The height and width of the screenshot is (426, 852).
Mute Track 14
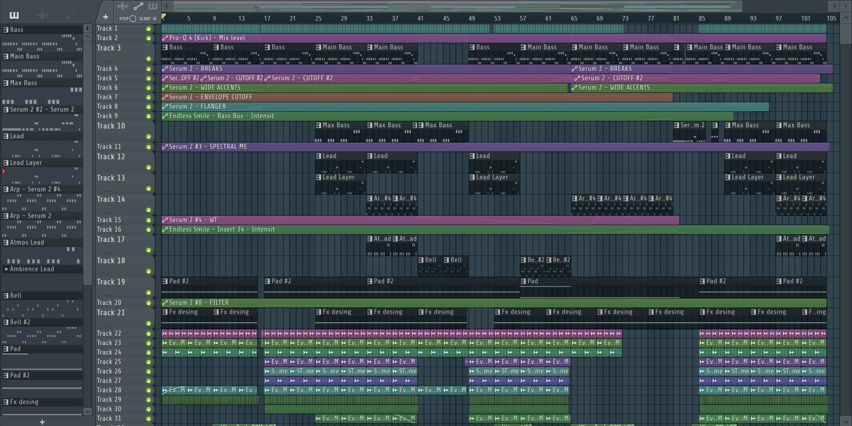click(x=149, y=210)
